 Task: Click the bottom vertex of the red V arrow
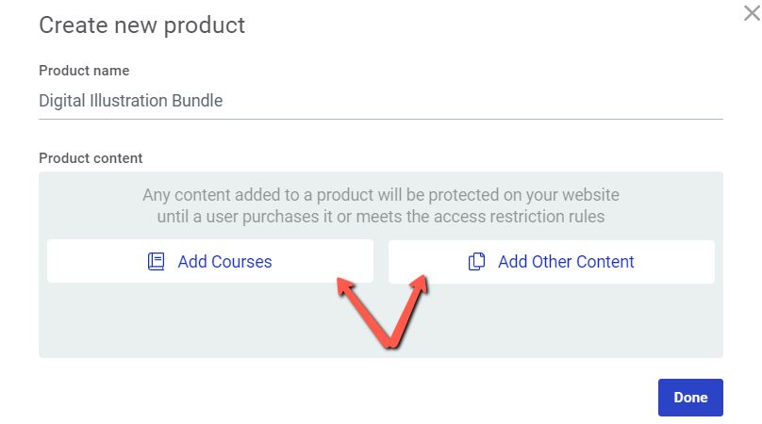click(390, 342)
